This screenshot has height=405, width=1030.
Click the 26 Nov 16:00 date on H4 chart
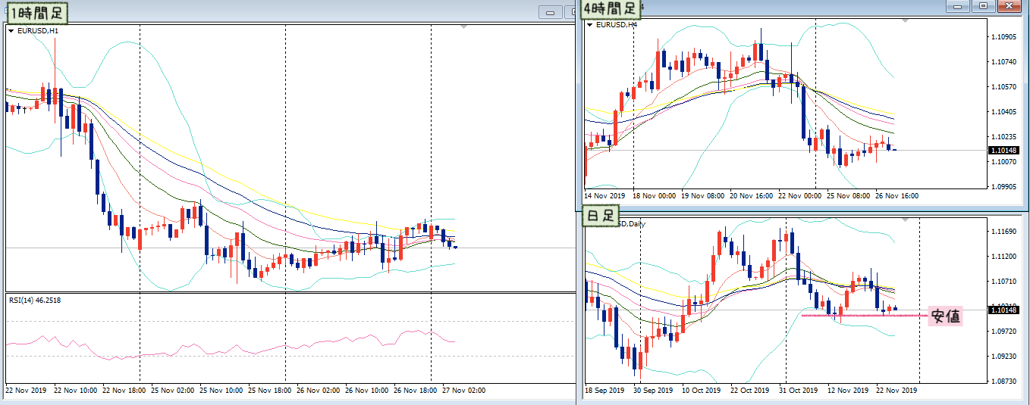(x=897, y=195)
